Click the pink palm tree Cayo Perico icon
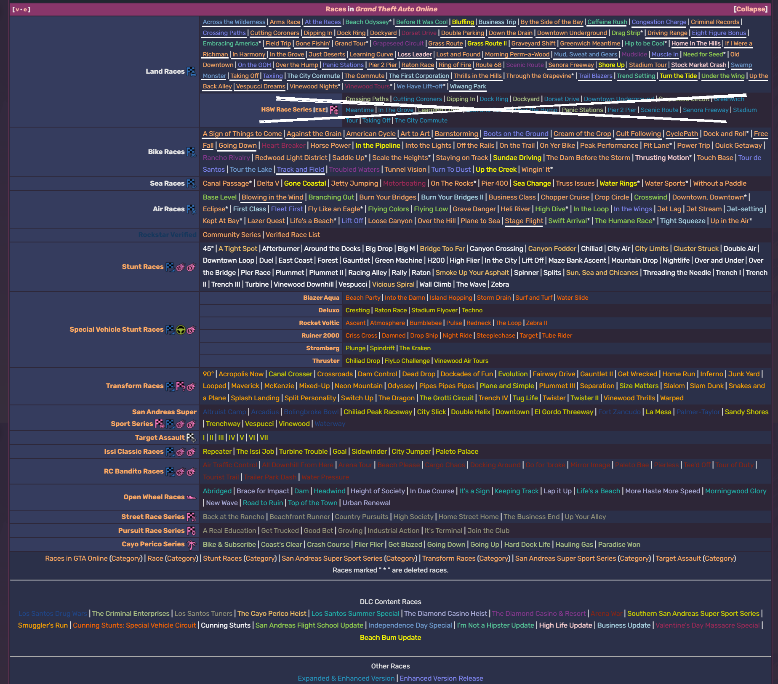This screenshot has width=778, height=684. 191,545
